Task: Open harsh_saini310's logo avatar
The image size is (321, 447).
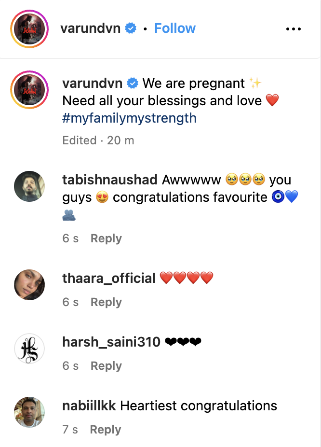Action: point(29,349)
